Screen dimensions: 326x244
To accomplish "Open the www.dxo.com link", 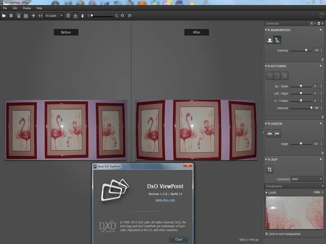I will pos(165,200).
